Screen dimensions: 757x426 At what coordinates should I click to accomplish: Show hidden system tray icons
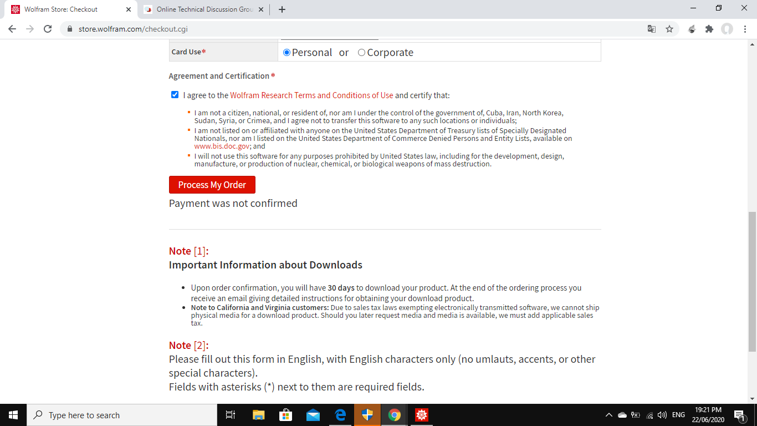point(608,415)
